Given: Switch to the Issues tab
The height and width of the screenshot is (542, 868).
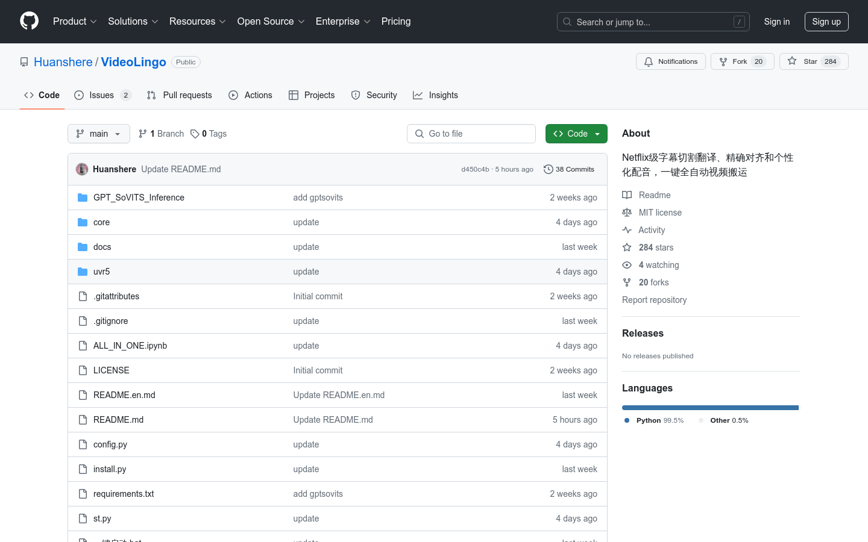Looking at the screenshot, I should click(102, 95).
